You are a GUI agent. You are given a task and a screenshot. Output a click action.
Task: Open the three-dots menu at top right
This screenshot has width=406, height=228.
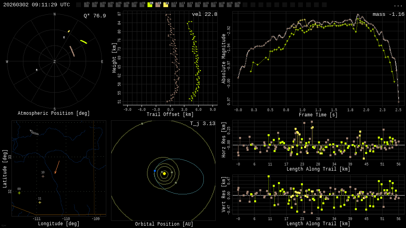(x=398, y=5)
